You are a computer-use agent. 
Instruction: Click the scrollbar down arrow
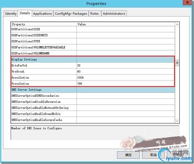[177, 121]
